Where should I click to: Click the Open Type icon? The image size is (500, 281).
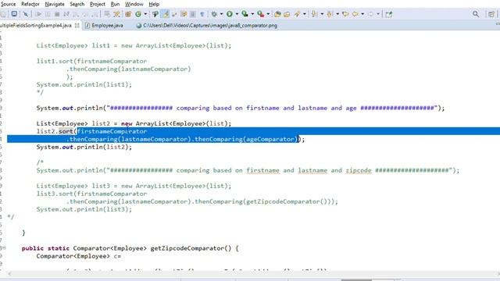[277, 14]
